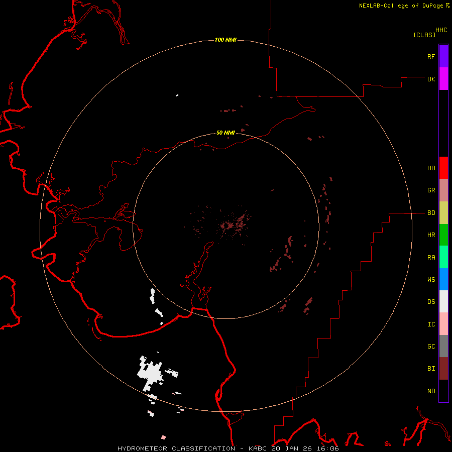Image resolution: width=452 pixels, height=452 pixels.
Task: Select the yellow BD legend swatch
Action: [x=443, y=213]
